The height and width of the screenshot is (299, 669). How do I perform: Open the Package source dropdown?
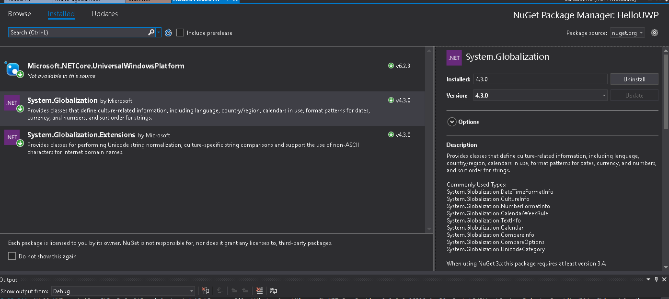click(x=627, y=33)
